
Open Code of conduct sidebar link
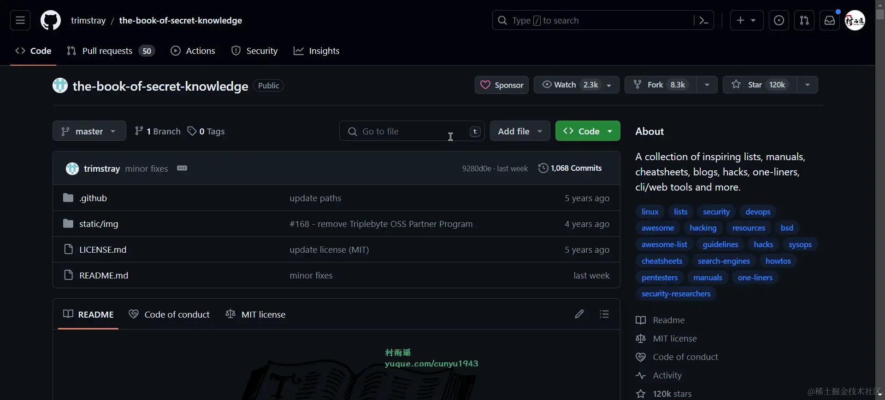(x=677, y=357)
